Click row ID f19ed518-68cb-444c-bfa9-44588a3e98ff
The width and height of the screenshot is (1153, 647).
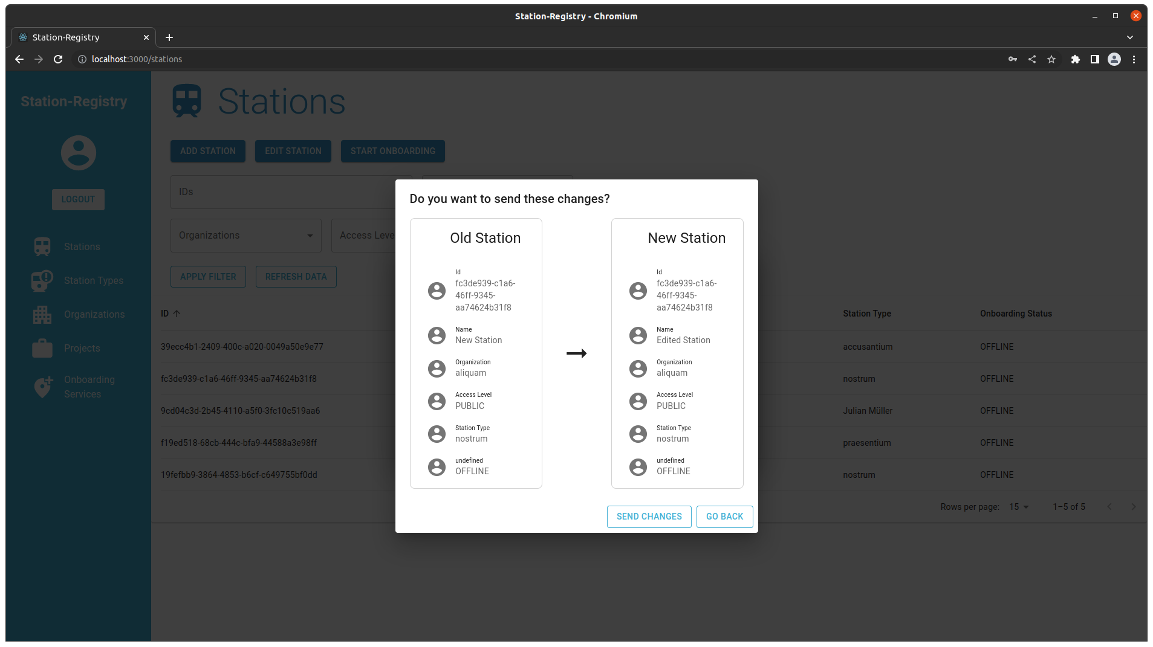239,443
